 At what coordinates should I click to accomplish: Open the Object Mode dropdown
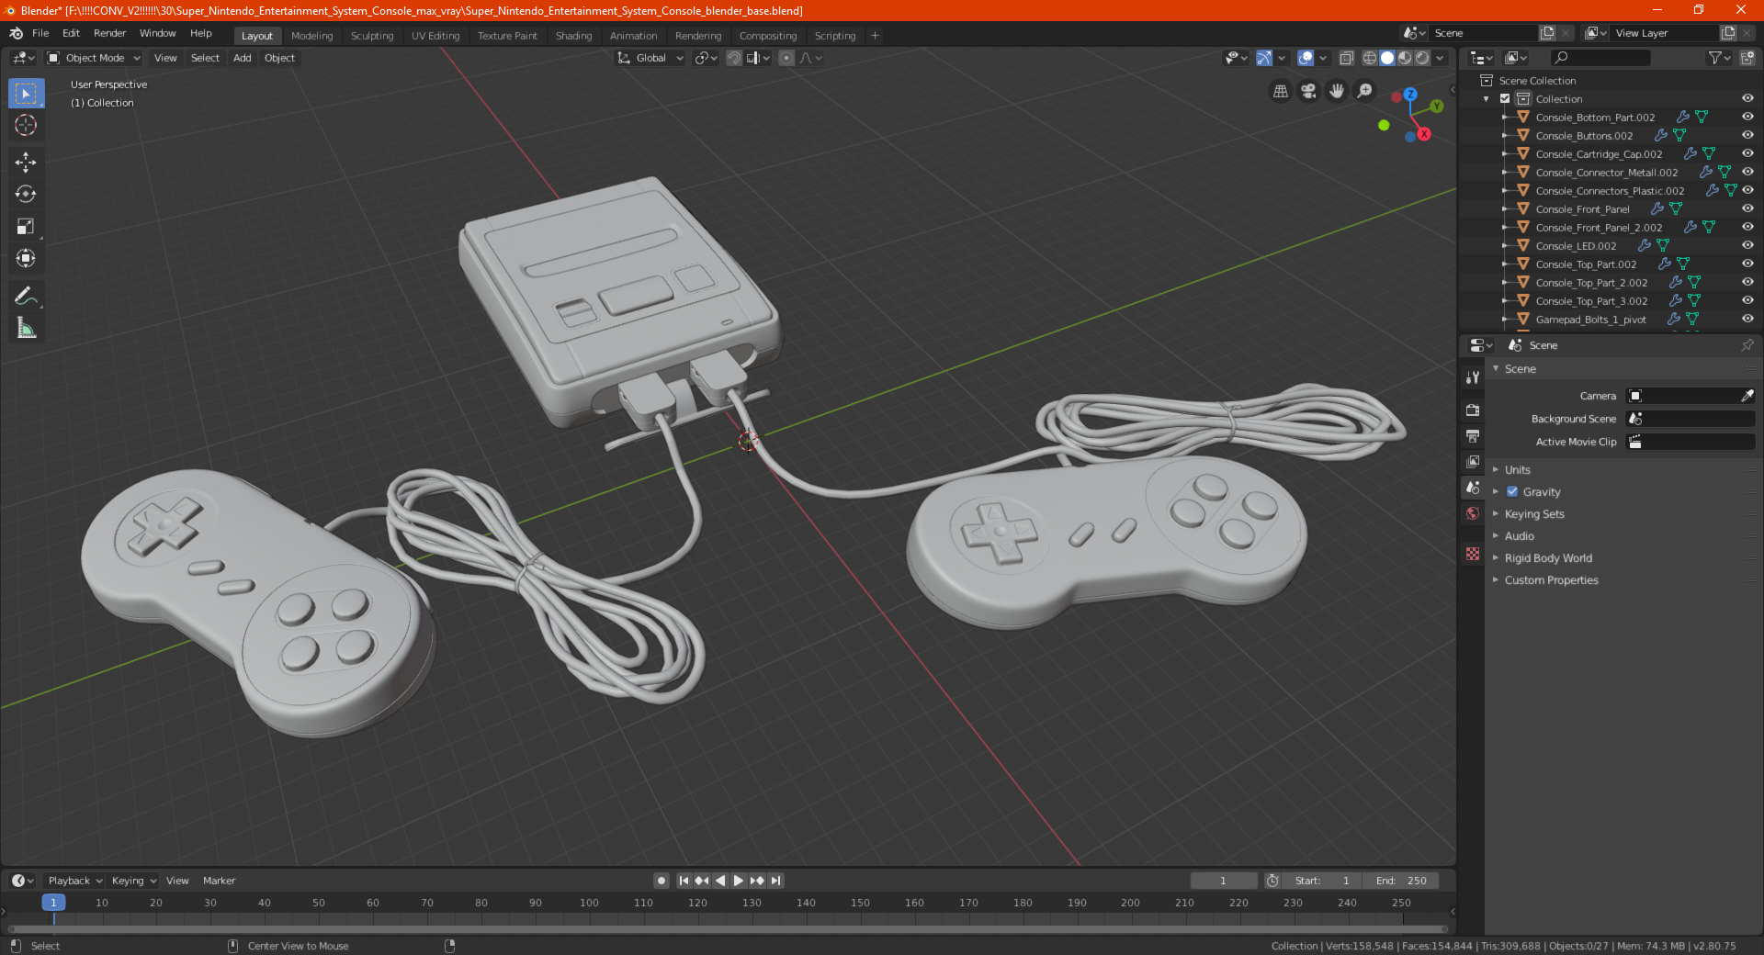(x=94, y=58)
